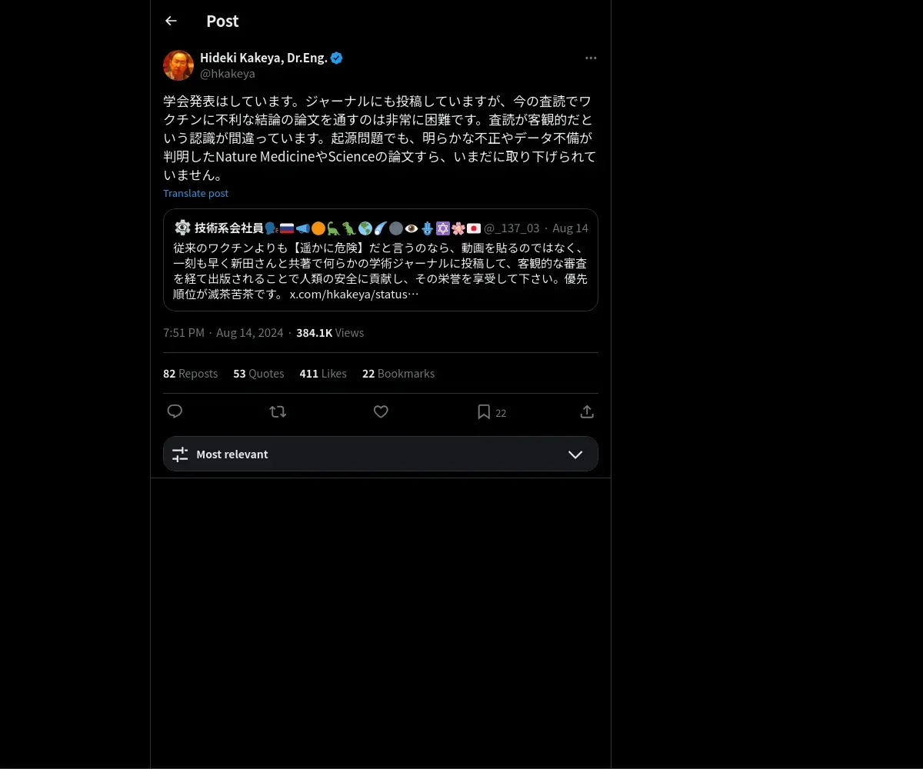Click the sort filter sliders icon
Image resolution: width=923 pixels, height=769 pixels.
[x=180, y=454]
